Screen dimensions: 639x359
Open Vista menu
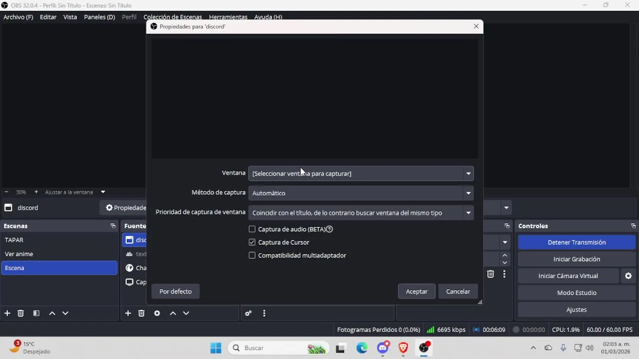[x=70, y=17]
